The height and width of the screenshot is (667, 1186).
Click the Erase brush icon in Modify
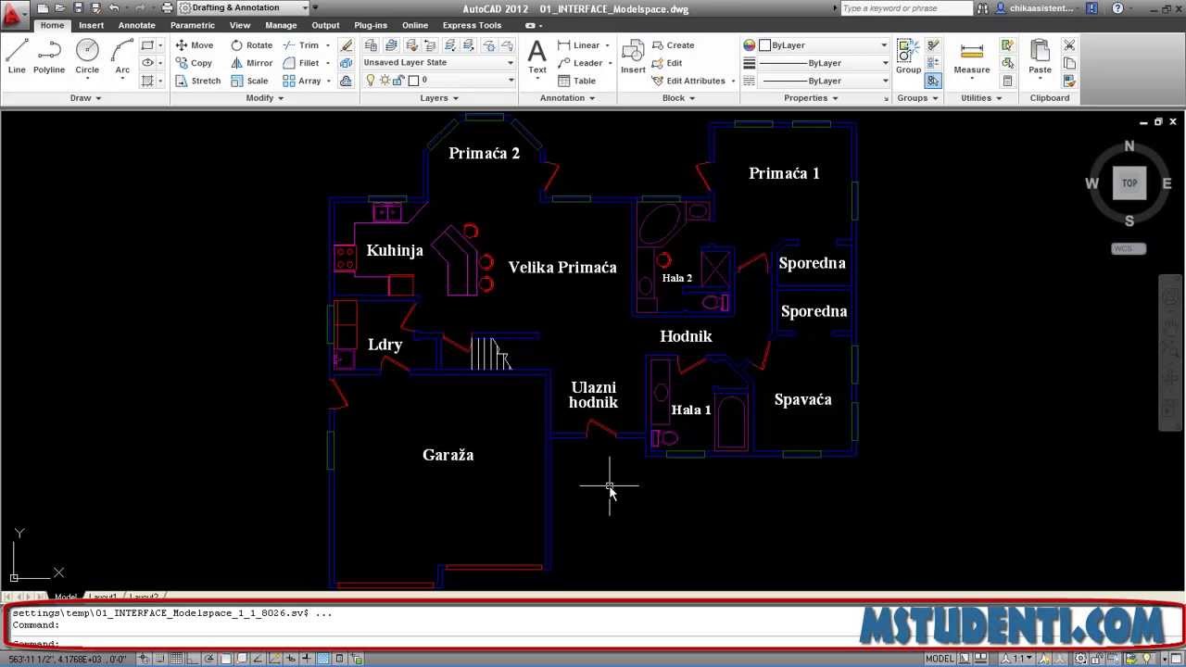tap(347, 45)
